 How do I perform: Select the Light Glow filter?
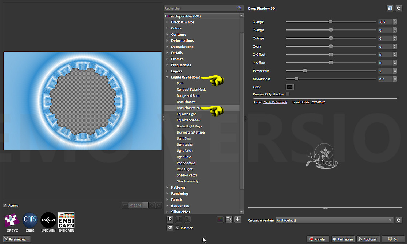click(x=184, y=138)
